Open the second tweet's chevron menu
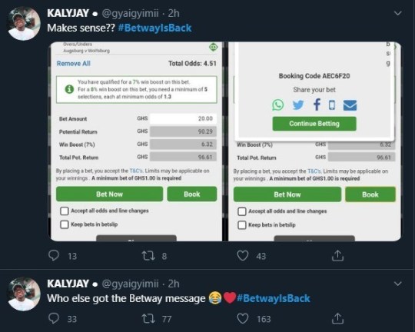 (x=398, y=284)
